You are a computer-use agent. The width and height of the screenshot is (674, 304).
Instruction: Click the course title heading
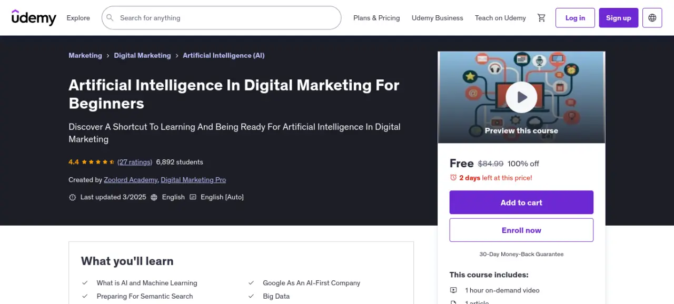tap(234, 94)
